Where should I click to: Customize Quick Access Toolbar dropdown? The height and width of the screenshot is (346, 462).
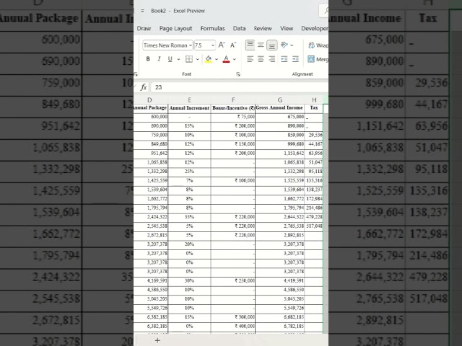[x=142, y=11]
